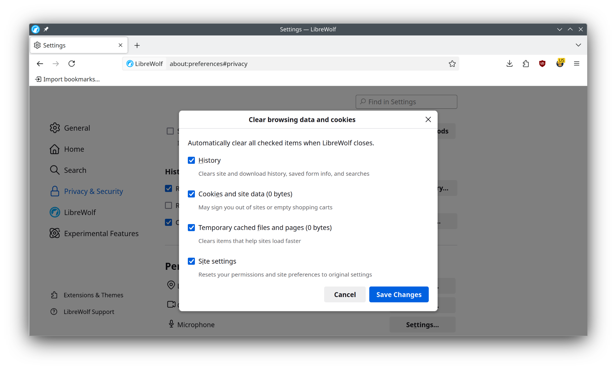Open a new tab
Screen dimensions: 616x370
pyautogui.click(x=137, y=45)
